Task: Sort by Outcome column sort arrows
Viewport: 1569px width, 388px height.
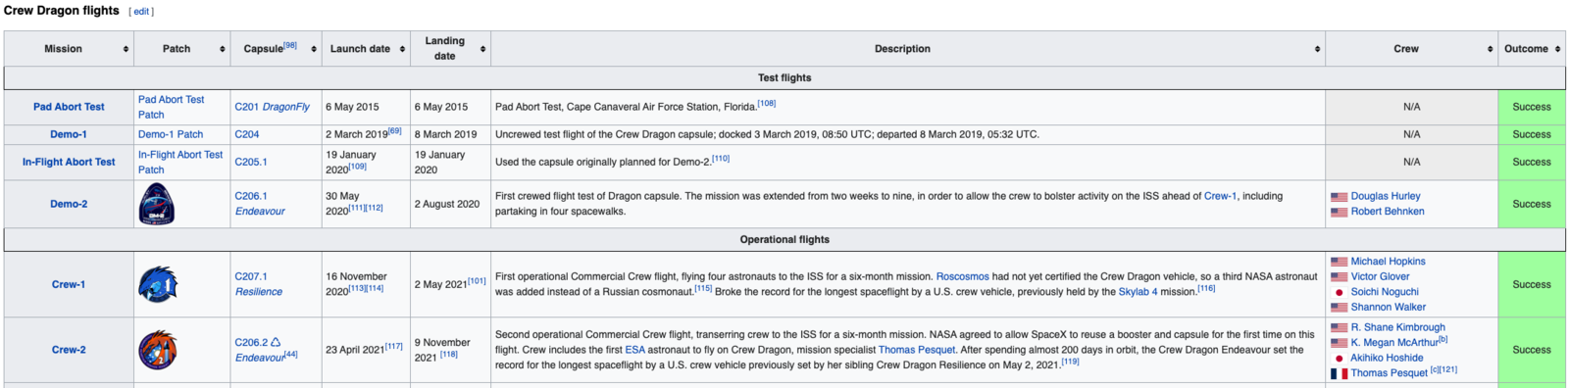Action: pos(1557,49)
